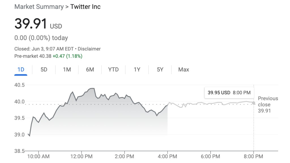
Task: Click the 4:00 PM time axis label
Action: (167, 157)
